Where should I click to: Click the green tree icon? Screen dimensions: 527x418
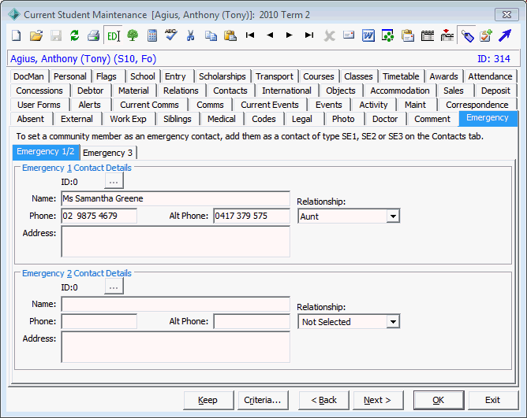click(133, 35)
